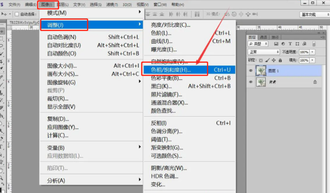Click distribute bottom edges icon

tap(162, 14)
